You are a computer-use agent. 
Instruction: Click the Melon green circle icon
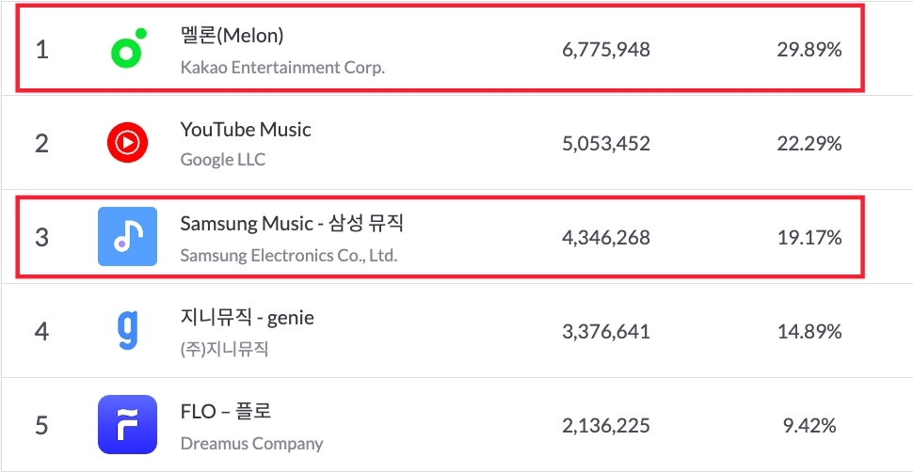pyautogui.click(x=127, y=49)
